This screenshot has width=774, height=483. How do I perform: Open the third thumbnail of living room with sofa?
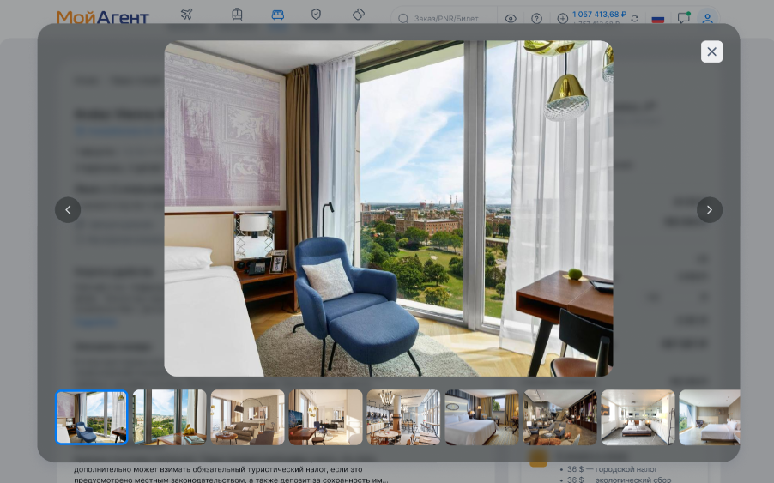pyautogui.click(x=247, y=418)
